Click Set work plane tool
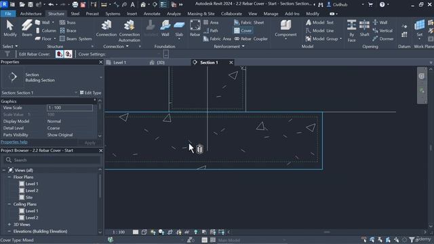Screen dimensions: 434x244 pyautogui.click(x=419, y=28)
